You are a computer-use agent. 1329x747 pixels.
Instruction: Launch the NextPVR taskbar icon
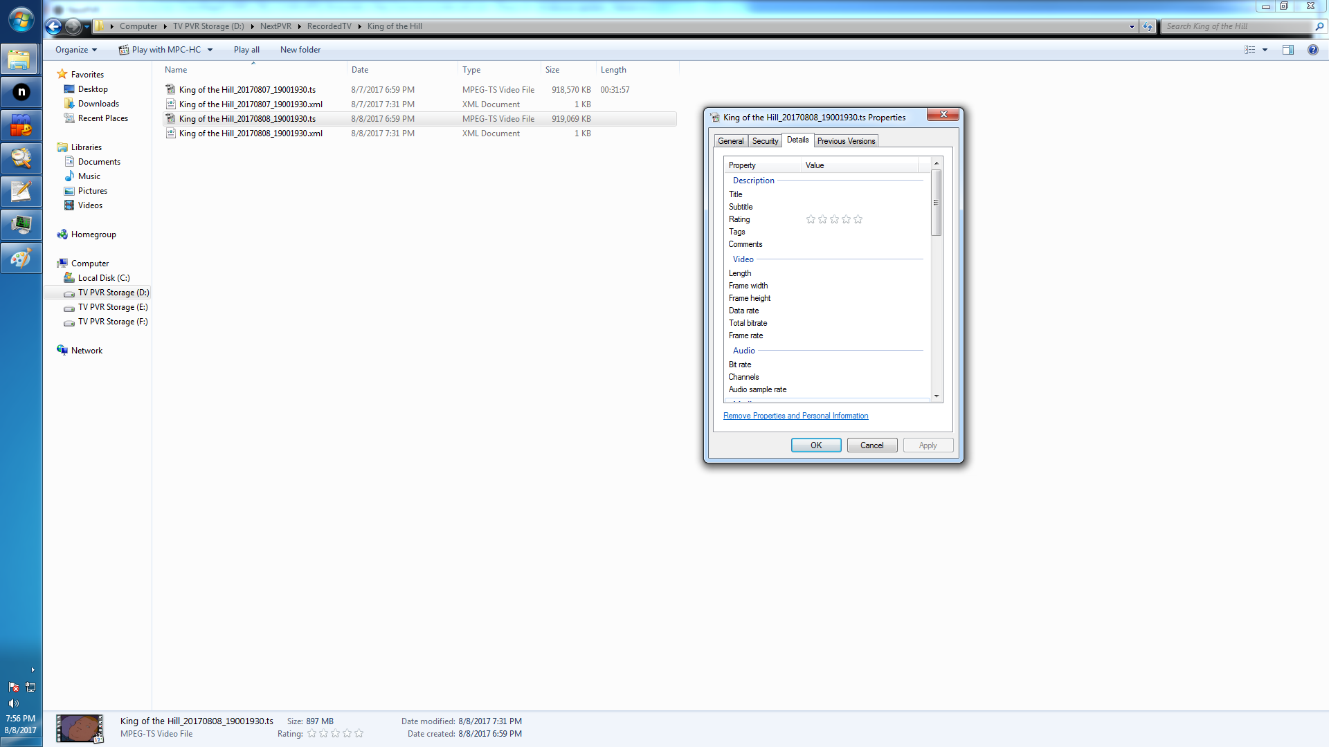click(x=21, y=92)
